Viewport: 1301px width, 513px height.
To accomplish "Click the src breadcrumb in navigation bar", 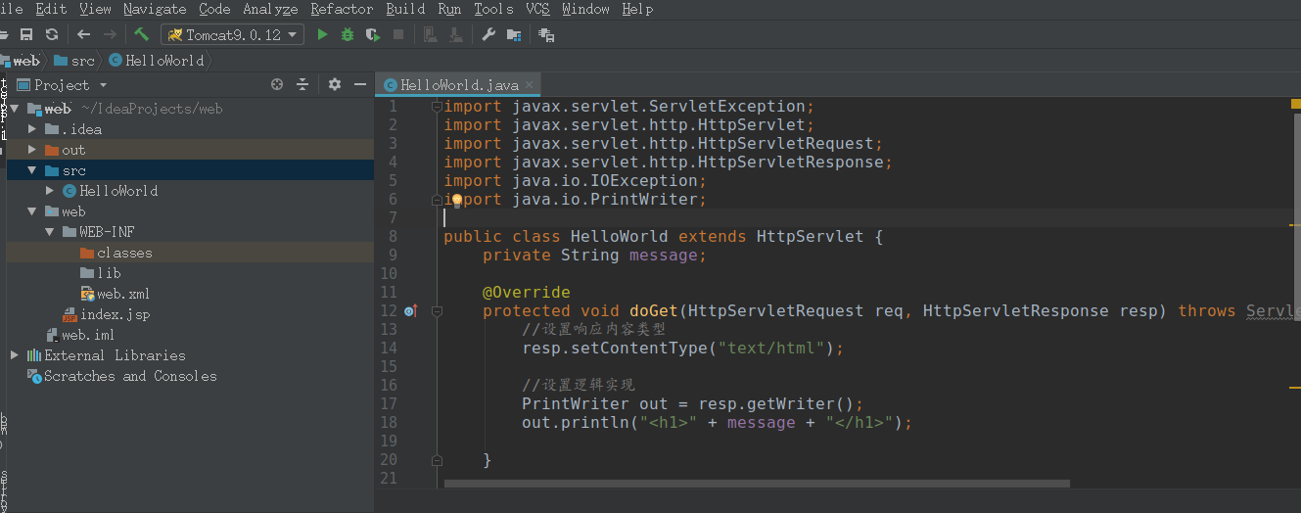I will tap(82, 61).
